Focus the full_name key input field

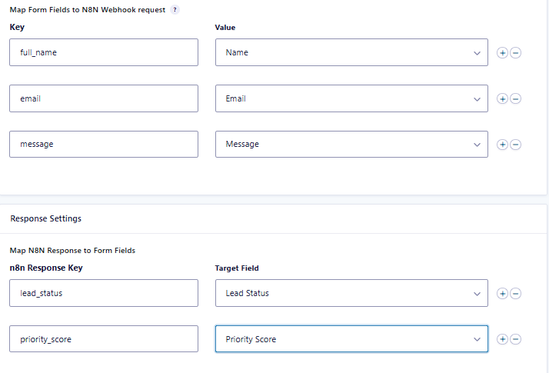pos(103,52)
